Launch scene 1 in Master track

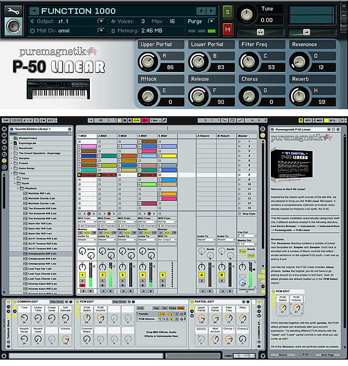240,141
